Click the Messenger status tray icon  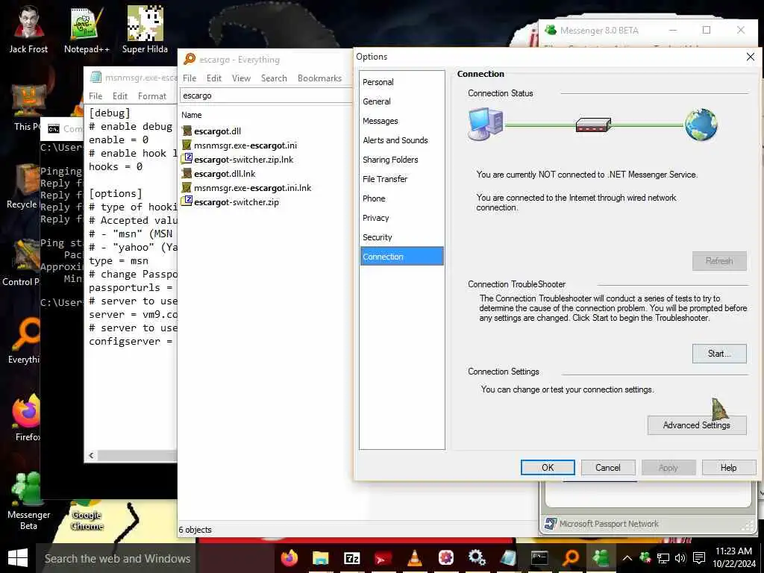pos(645,558)
